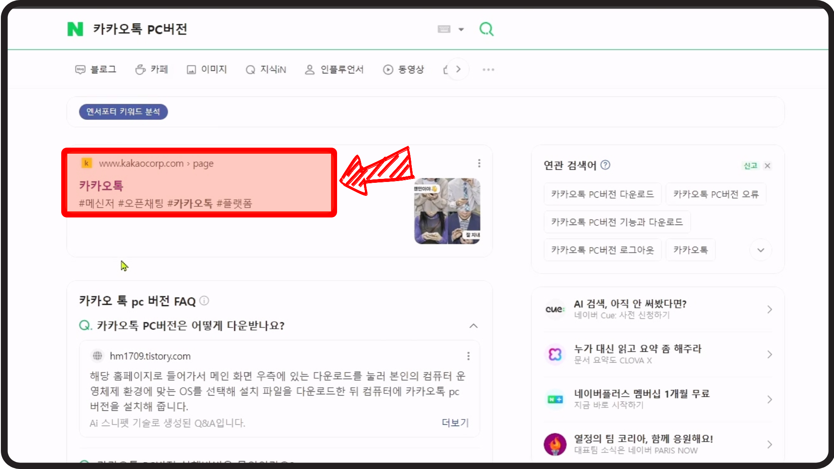Viewport: 834px width, 469px height.
Task: Click the chevron on the 팀 코리아 row
Action: point(769,444)
